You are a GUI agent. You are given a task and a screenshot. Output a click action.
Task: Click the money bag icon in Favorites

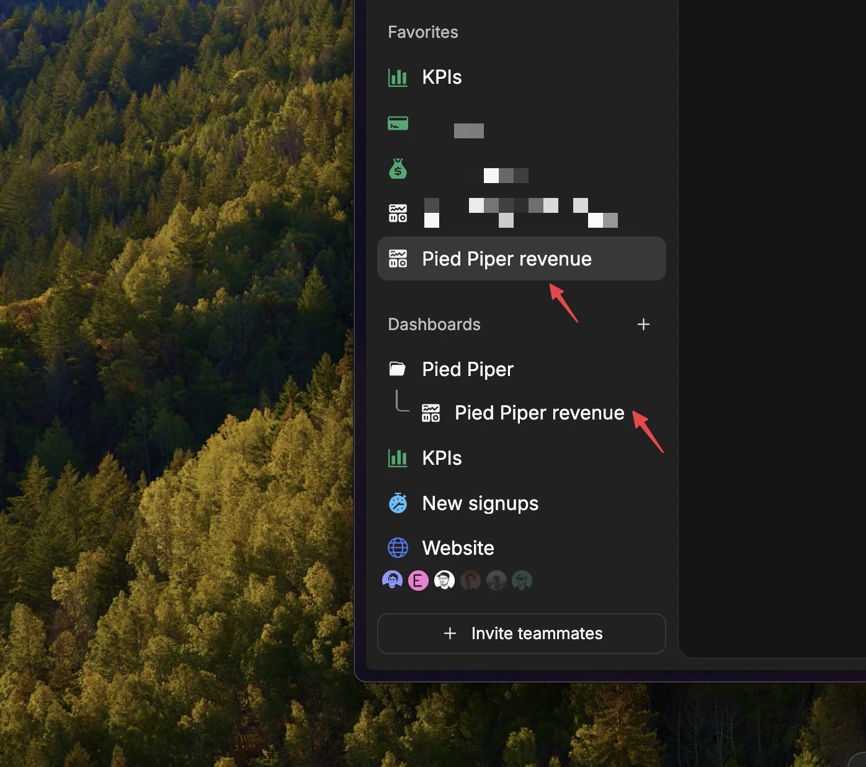tap(398, 168)
